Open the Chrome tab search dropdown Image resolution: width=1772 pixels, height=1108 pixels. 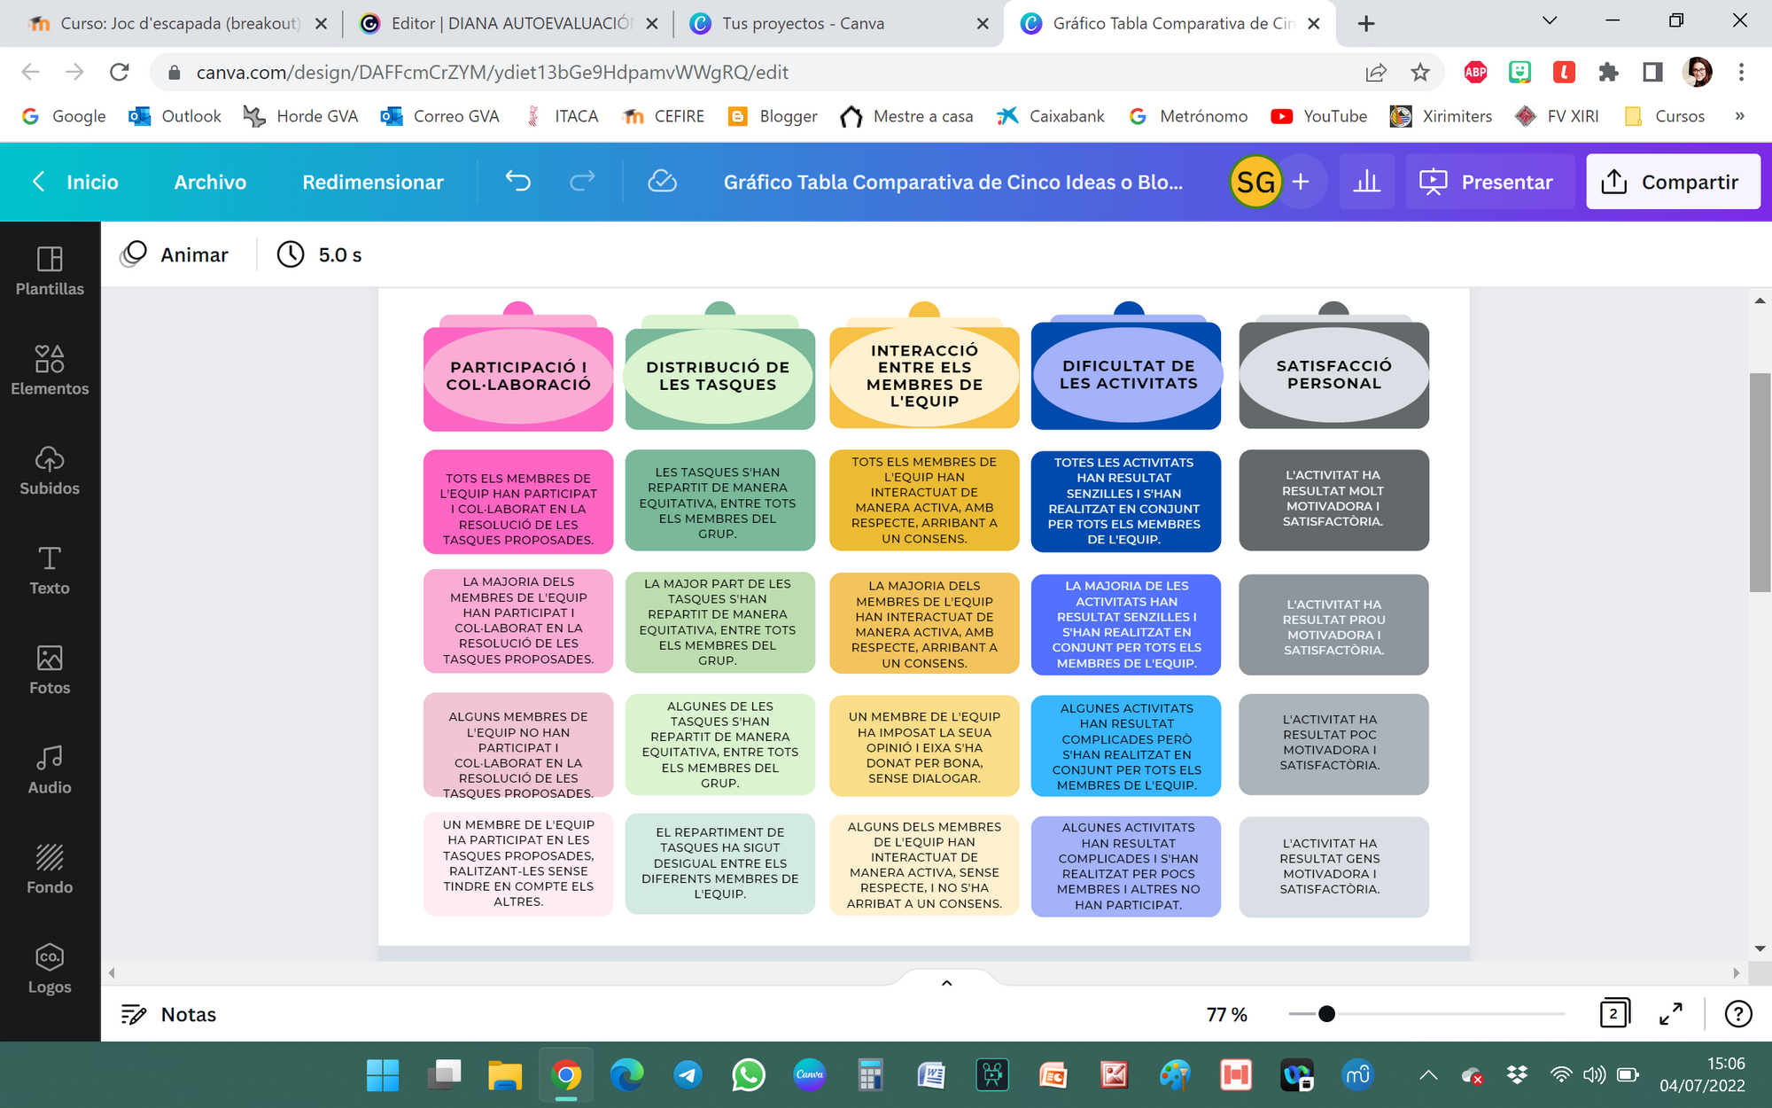(1550, 21)
